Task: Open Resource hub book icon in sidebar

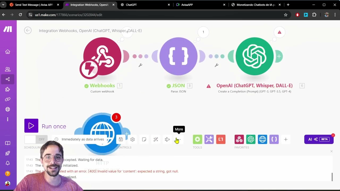Action: [8, 143]
